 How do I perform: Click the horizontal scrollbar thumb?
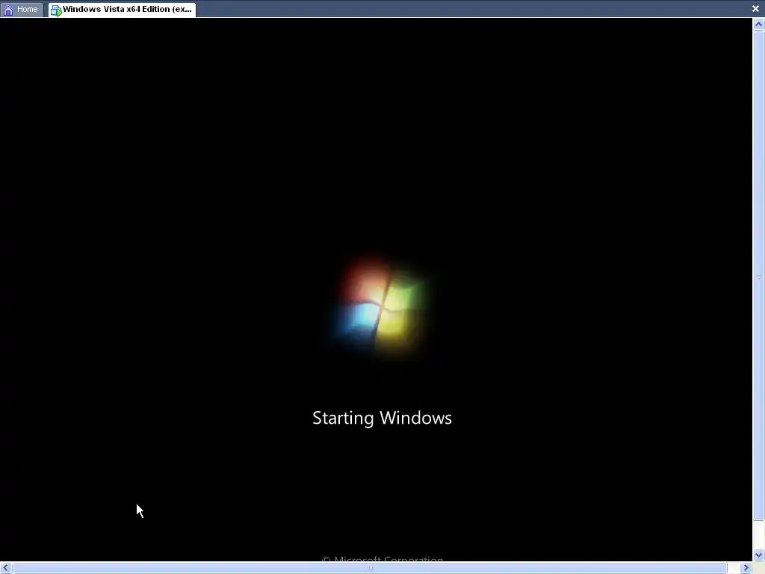[x=370, y=568]
